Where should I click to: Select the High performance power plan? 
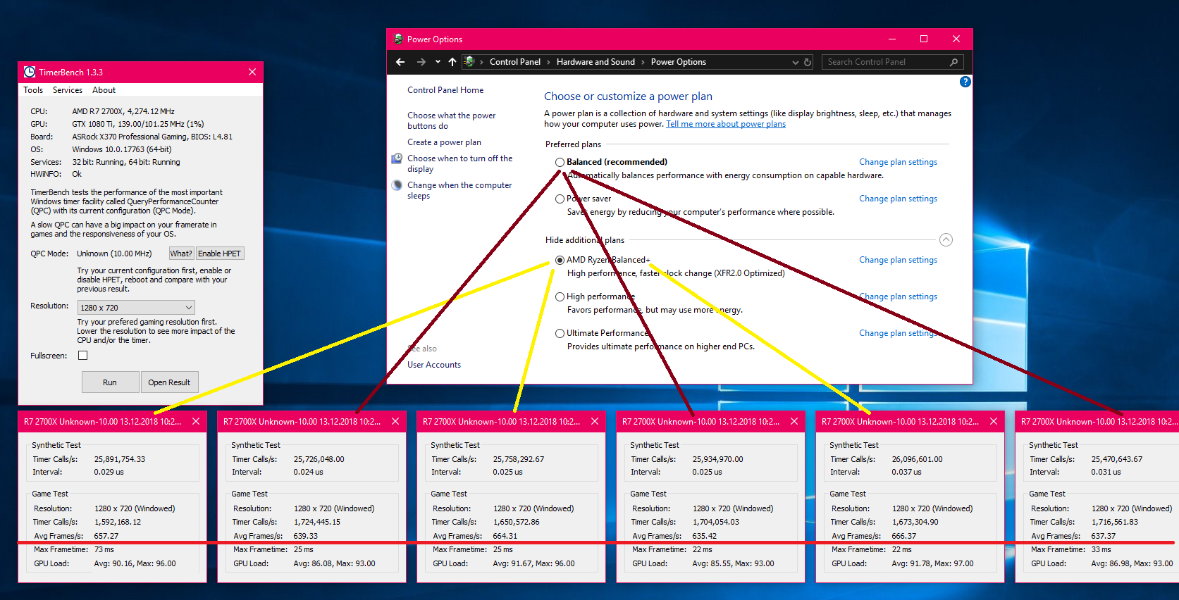[560, 296]
